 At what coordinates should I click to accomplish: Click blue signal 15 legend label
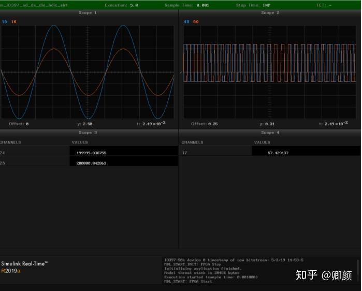tap(4, 21)
